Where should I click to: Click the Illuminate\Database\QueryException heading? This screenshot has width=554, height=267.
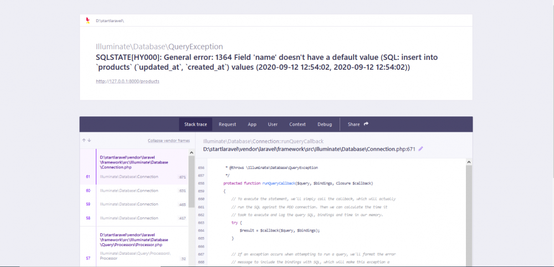(x=160, y=47)
